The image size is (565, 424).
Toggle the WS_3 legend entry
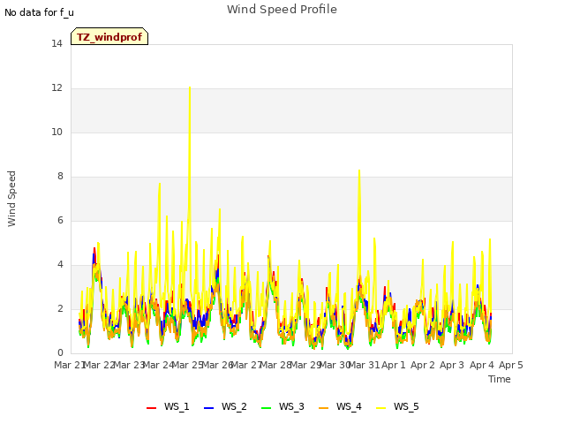tap(282, 406)
